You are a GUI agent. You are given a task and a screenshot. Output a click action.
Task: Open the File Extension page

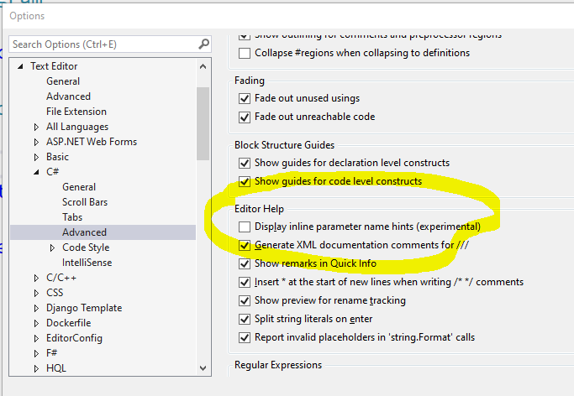76,112
